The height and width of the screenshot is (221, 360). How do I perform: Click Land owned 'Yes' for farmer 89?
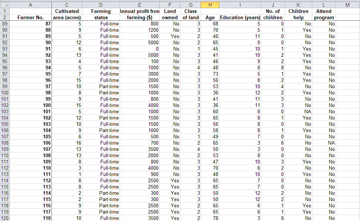click(x=170, y=36)
